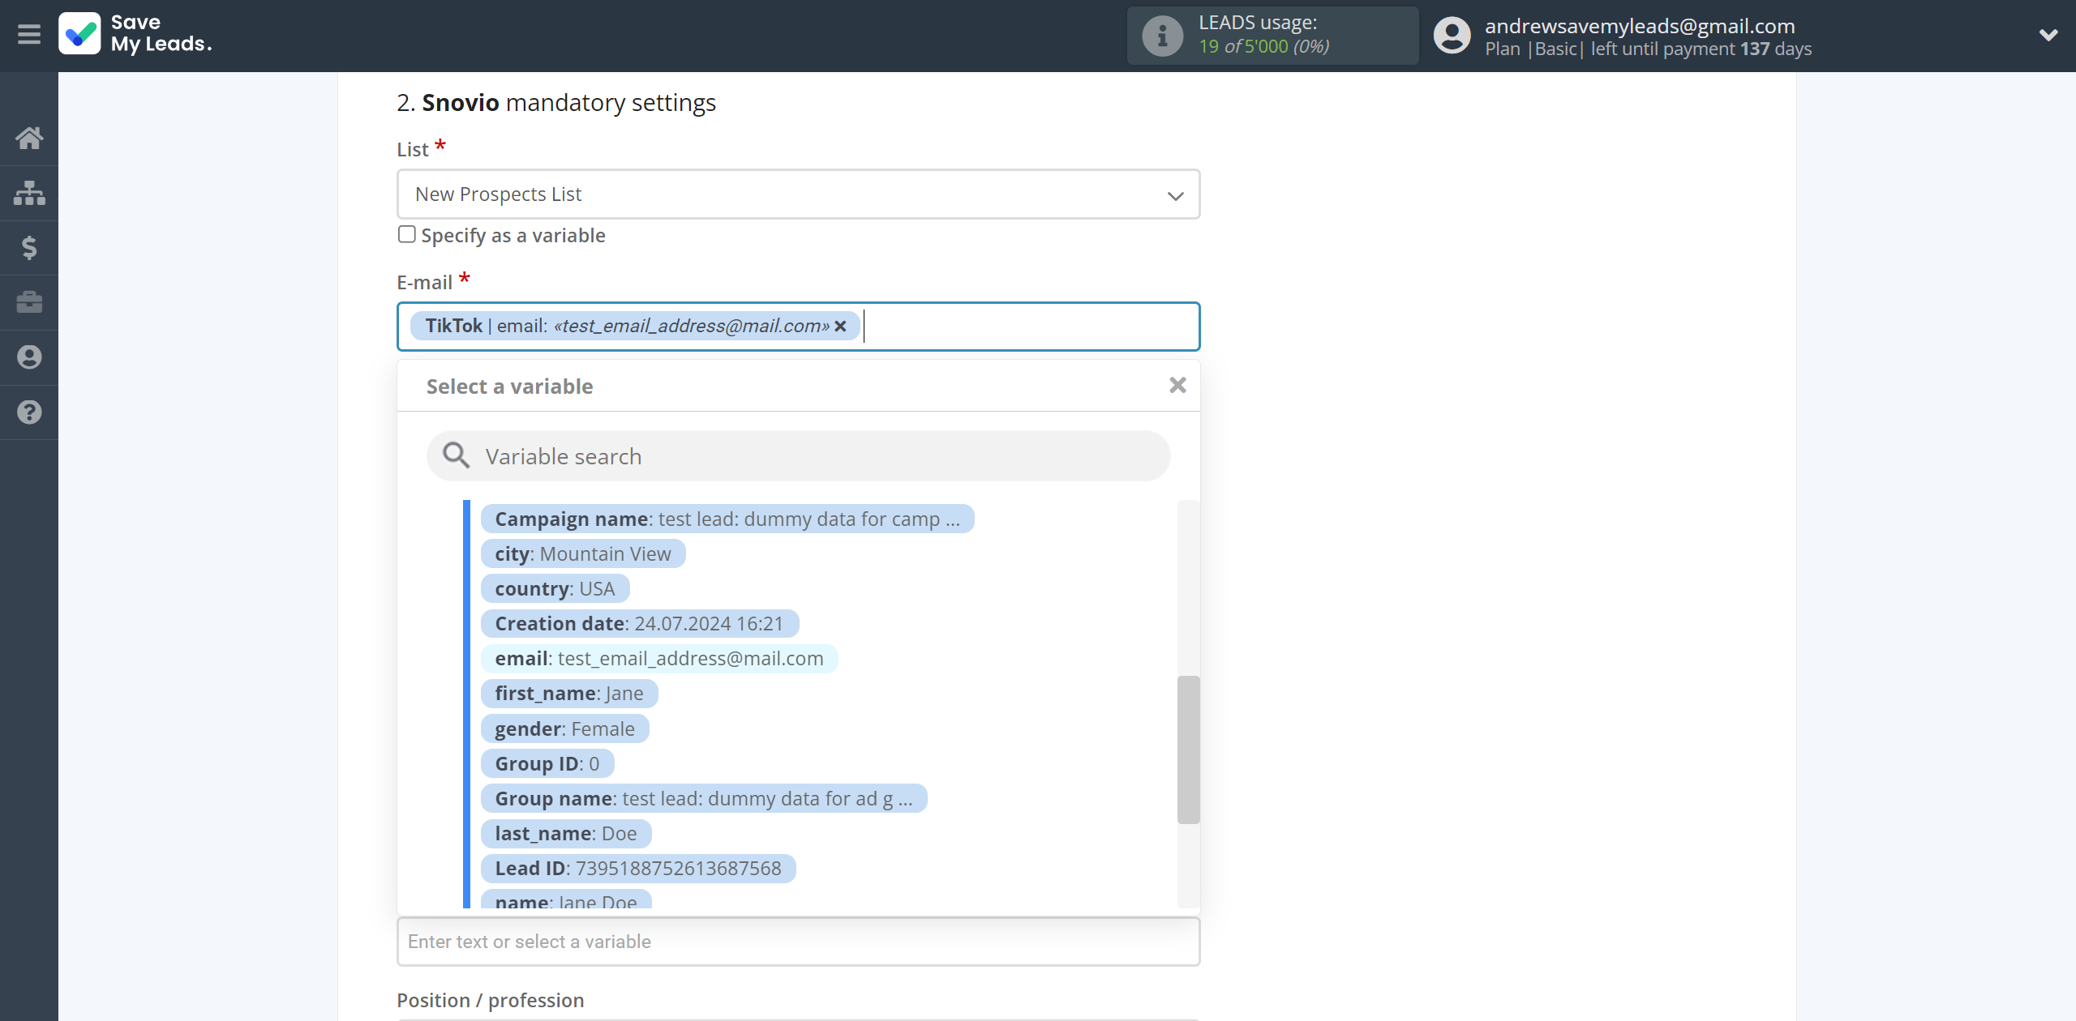The image size is (2076, 1021).
Task: Click the LEADS usage info icon
Action: (x=1162, y=36)
